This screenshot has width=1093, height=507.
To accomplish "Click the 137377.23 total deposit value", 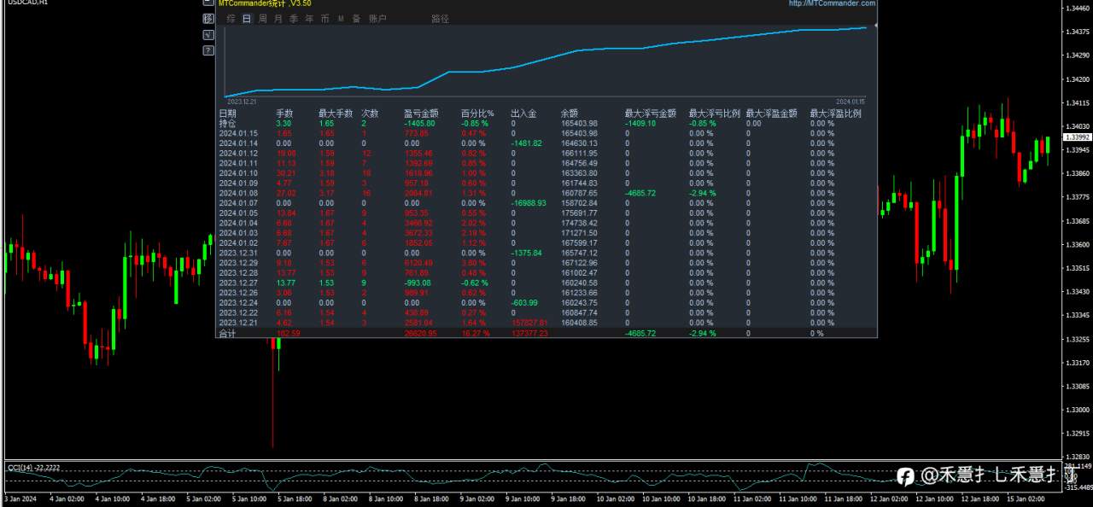I will coord(529,333).
